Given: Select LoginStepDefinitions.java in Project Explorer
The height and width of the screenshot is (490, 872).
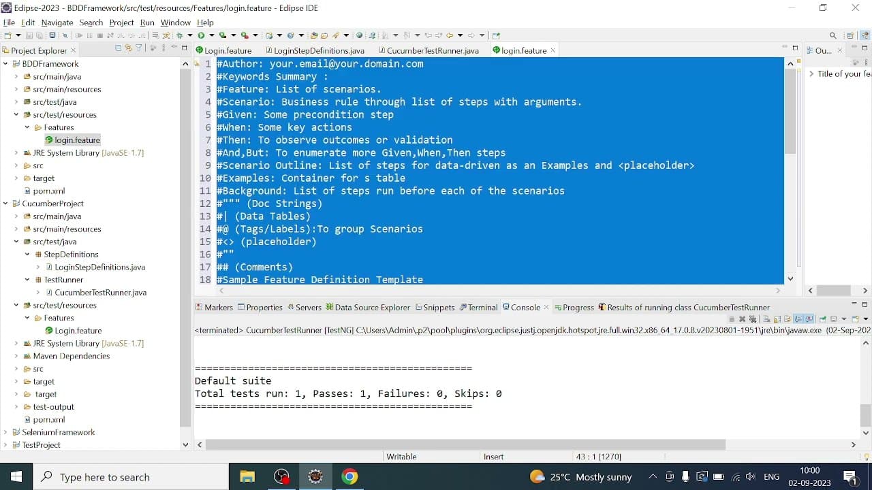Looking at the screenshot, I should tap(99, 267).
